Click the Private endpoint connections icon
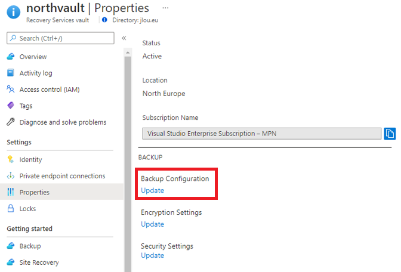The height and width of the screenshot is (272, 401). [11, 175]
